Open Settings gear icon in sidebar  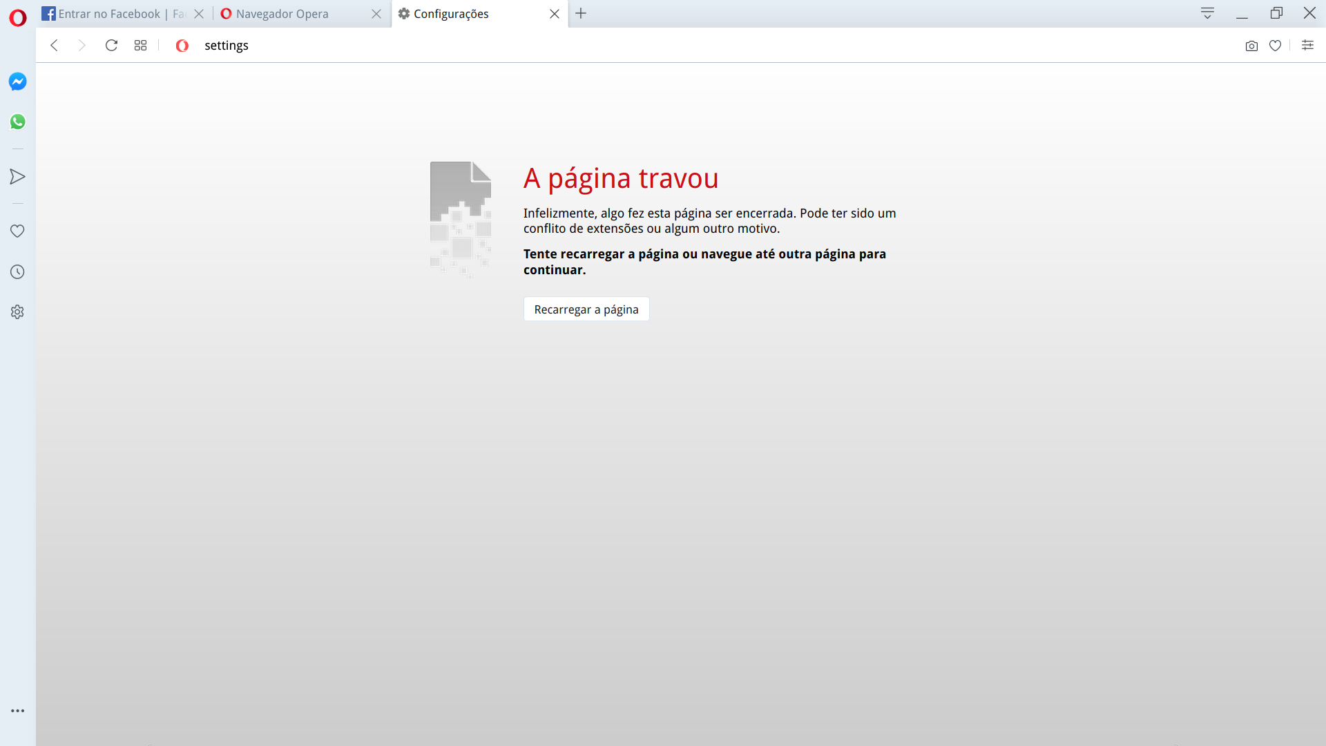point(17,312)
